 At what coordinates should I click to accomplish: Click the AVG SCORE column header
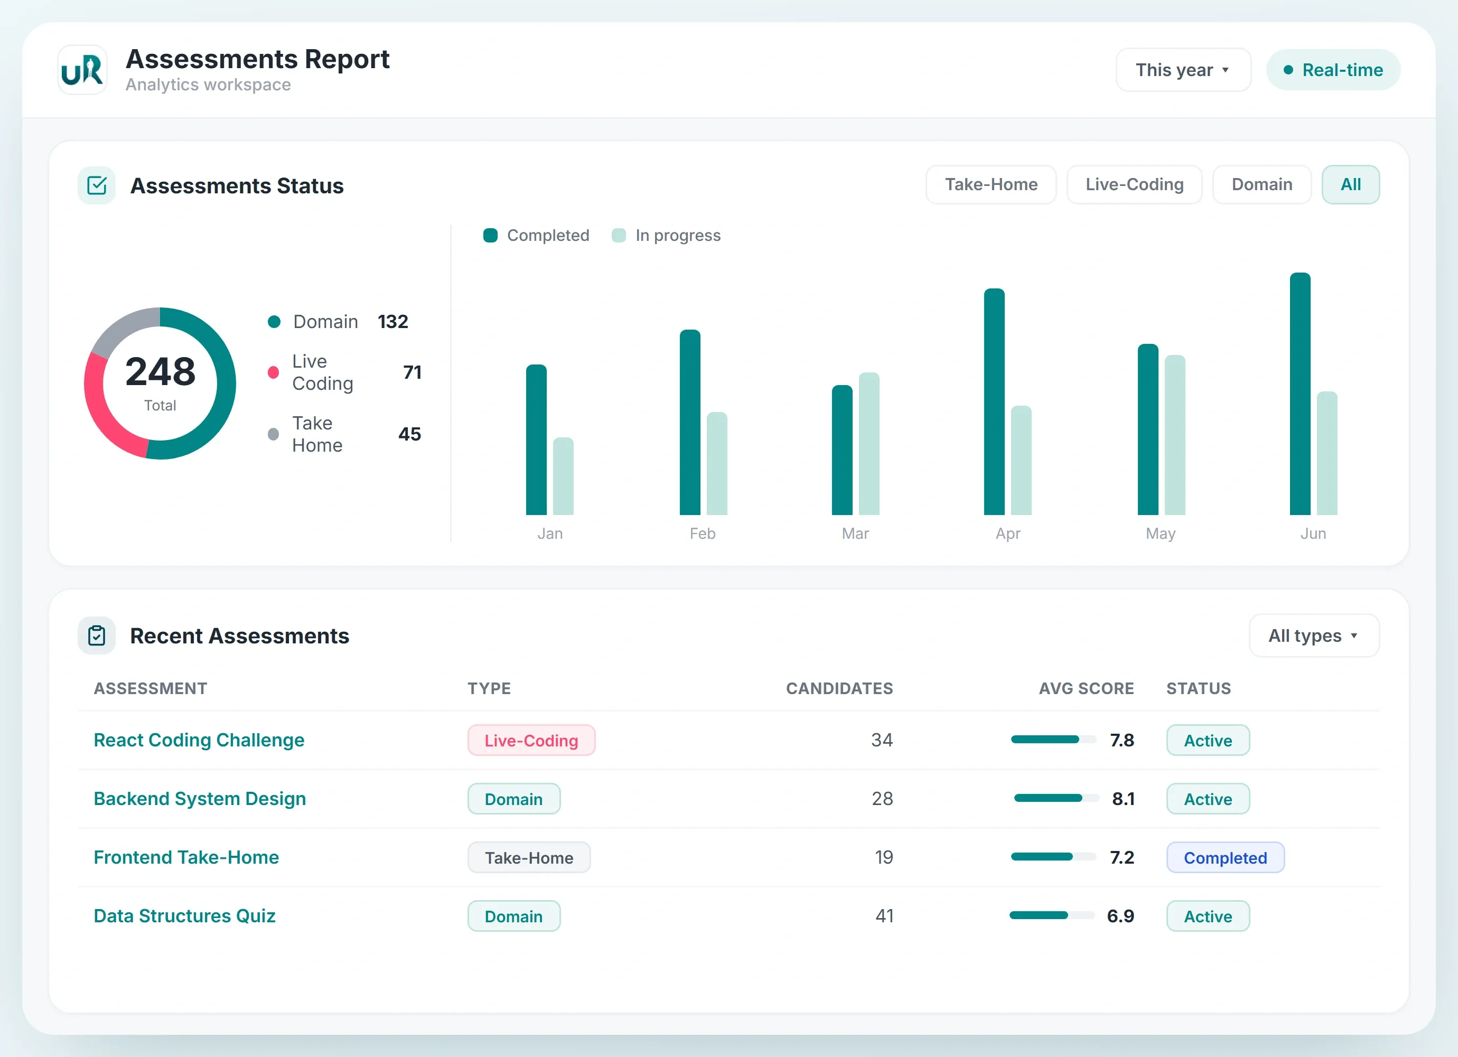pyautogui.click(x=1087, y=688)
